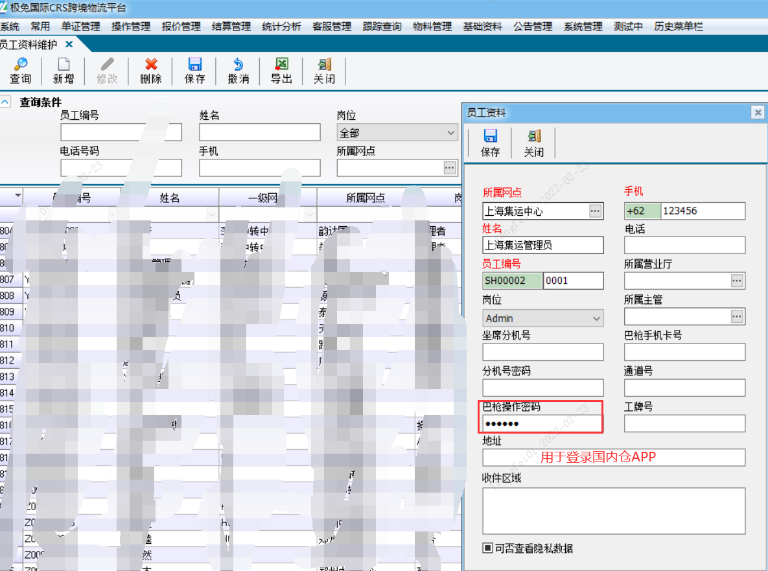Click the 姓名 column header in grid
The width and height of the screenshot is (768, 571).
[169, 198]
